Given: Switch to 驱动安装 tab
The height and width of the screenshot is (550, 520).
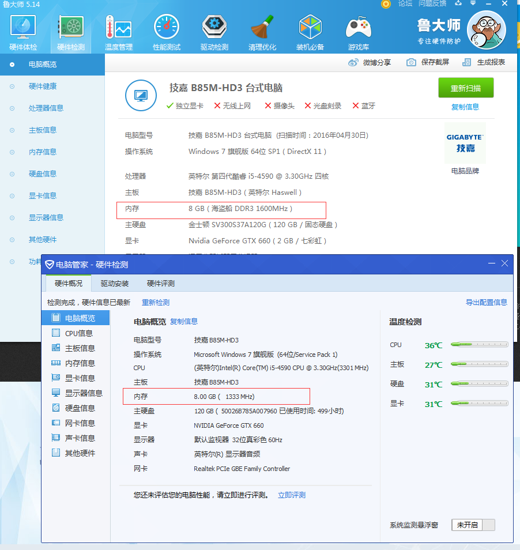Looking at the screenshot, I should pyautogui.click(x=115, y=284).
